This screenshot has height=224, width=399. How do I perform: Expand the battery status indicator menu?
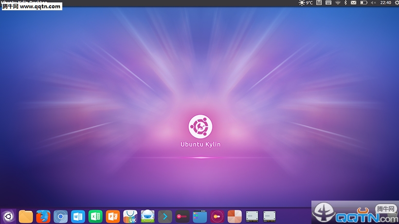click(363, 3)
